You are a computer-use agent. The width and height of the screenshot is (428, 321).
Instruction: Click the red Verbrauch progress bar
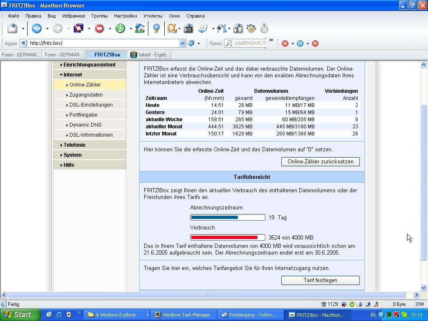pyautogui.click(x=228, y=237)
